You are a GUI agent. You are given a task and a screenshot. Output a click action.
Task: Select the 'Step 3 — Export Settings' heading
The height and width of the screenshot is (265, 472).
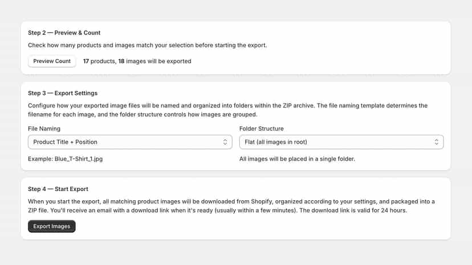[63, 93]
